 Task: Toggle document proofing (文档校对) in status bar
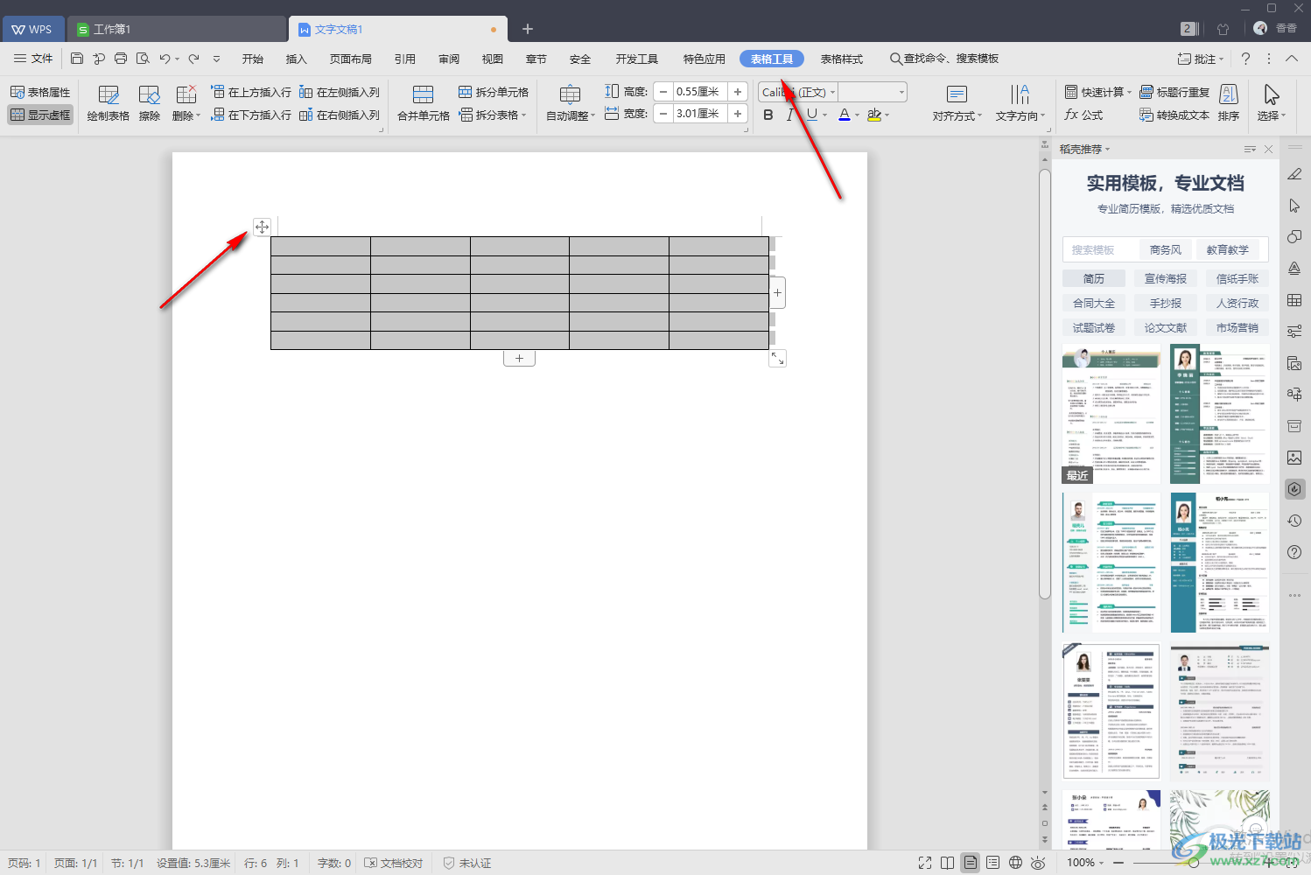pos(394,863)
